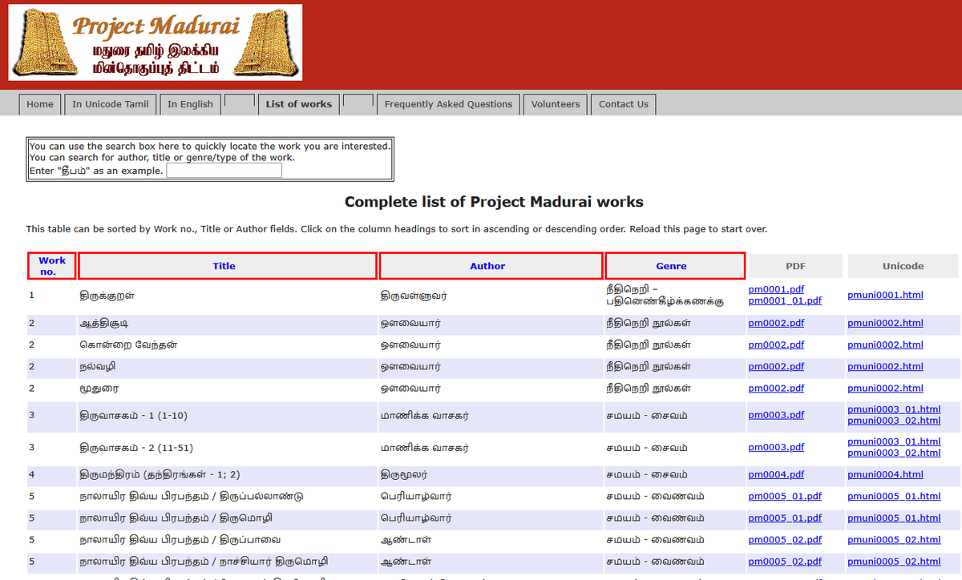Open pm0005_01.pdf in திருப்பல்லாண்டு row
This screenshot has width=962, height=580.
pyautogui.click(x=785, y=496)
